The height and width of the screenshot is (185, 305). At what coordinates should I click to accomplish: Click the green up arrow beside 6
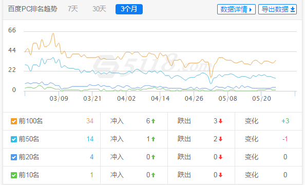(154, 121)
